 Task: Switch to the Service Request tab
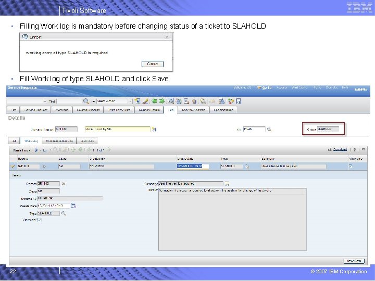click(36, 110)
